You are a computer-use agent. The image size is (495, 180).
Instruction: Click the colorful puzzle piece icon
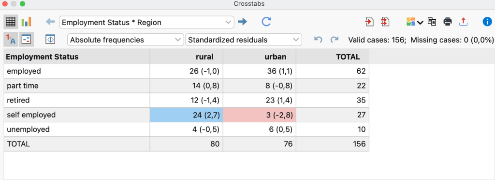point(411,22)
